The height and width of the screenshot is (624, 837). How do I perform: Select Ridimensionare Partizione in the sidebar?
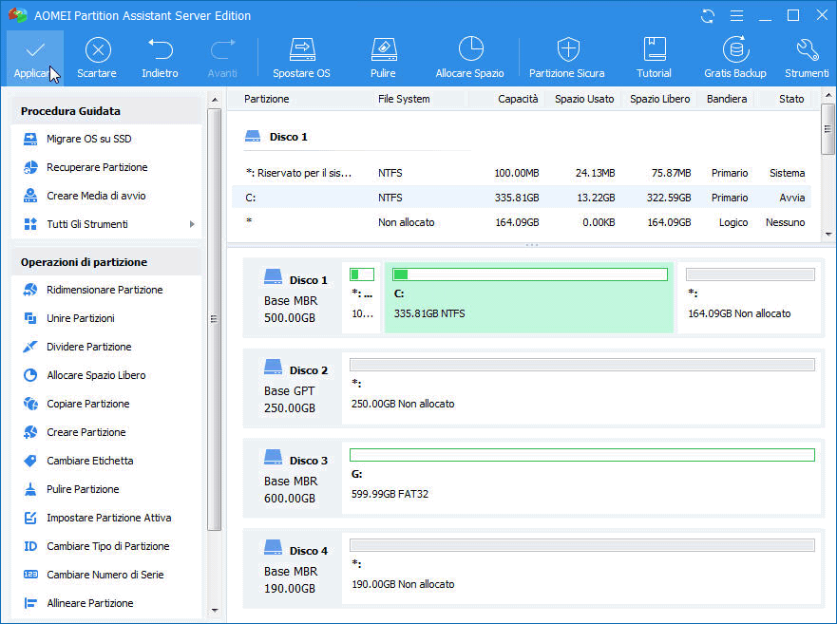(x=105, y=290)
